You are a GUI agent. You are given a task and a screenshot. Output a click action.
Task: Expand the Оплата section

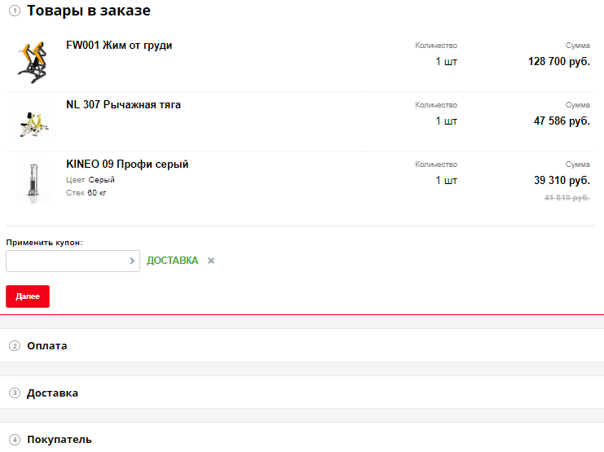(x=47, y=346)
